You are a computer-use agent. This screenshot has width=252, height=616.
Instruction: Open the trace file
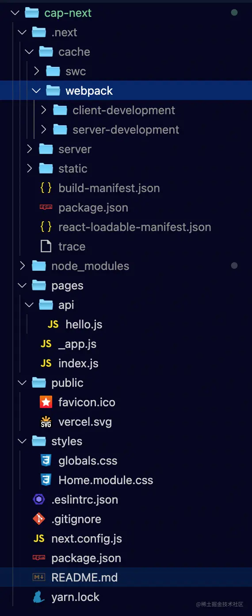[72, 246]
